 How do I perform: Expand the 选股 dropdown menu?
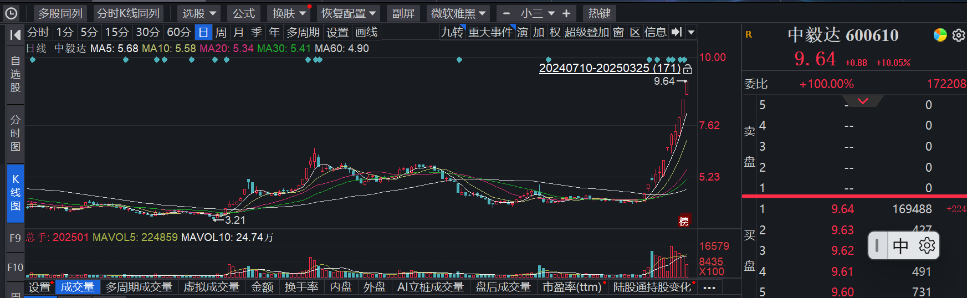click(x=199, y=13)
